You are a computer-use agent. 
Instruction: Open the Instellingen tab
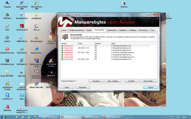click(133, 30)
